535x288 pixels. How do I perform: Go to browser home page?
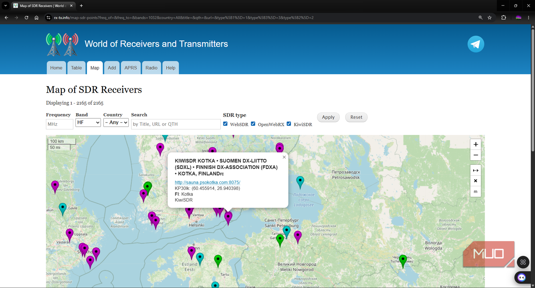point(36,18)
